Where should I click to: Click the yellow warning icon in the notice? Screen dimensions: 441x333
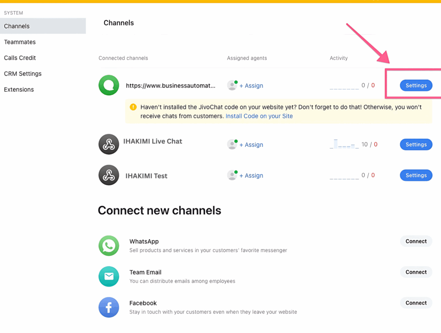(133, 107)
